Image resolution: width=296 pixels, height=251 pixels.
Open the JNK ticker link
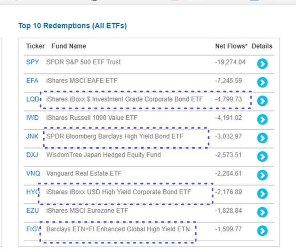coord(32,136)
